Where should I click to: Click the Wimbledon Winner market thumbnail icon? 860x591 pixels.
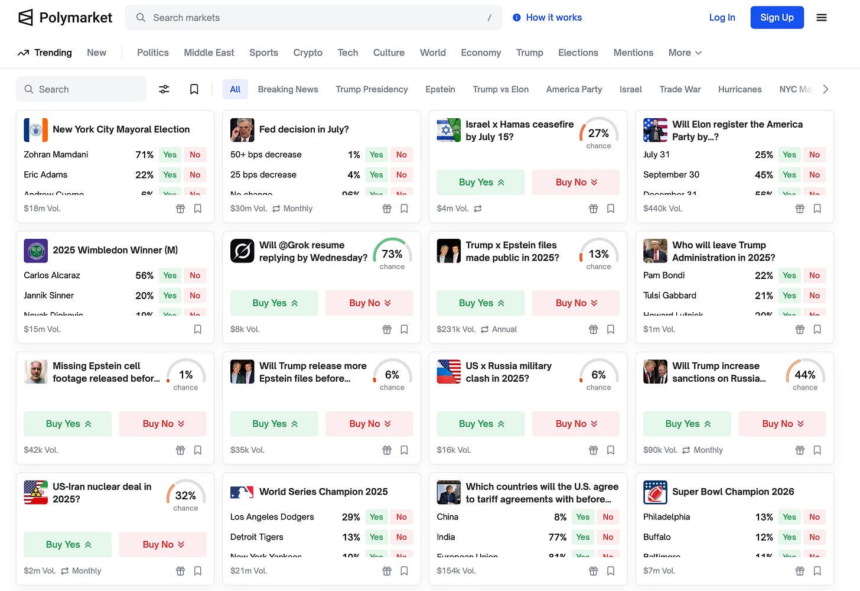pyautogui.click(x=35, y=251)
